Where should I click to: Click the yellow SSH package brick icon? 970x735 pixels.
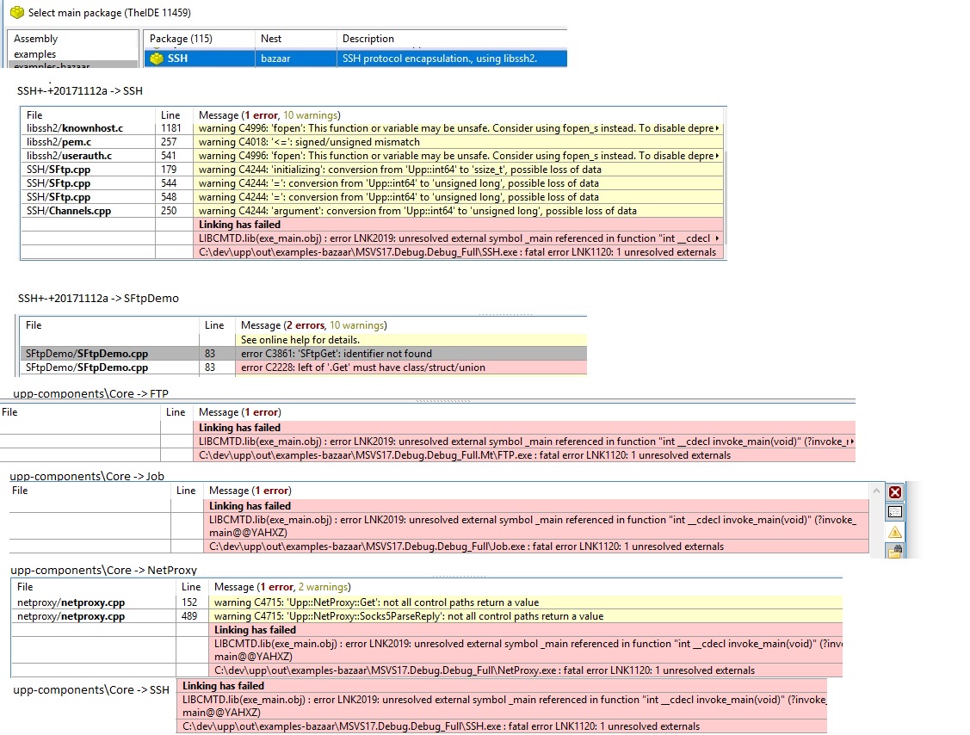156,59
